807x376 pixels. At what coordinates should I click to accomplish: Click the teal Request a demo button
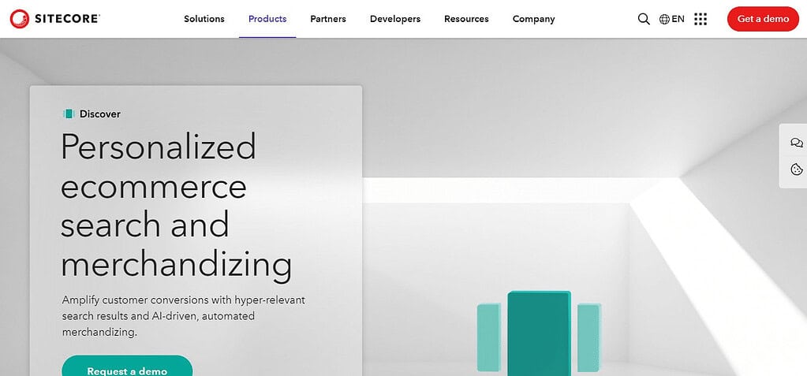[127, 367]
